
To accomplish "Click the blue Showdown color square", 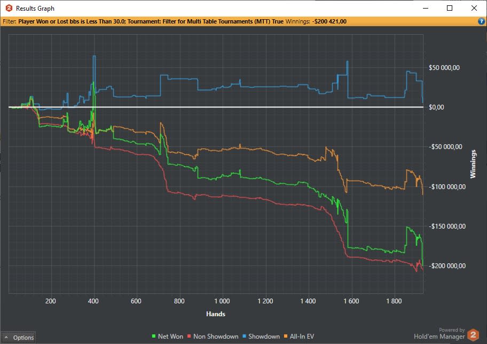I will (244, 336).
